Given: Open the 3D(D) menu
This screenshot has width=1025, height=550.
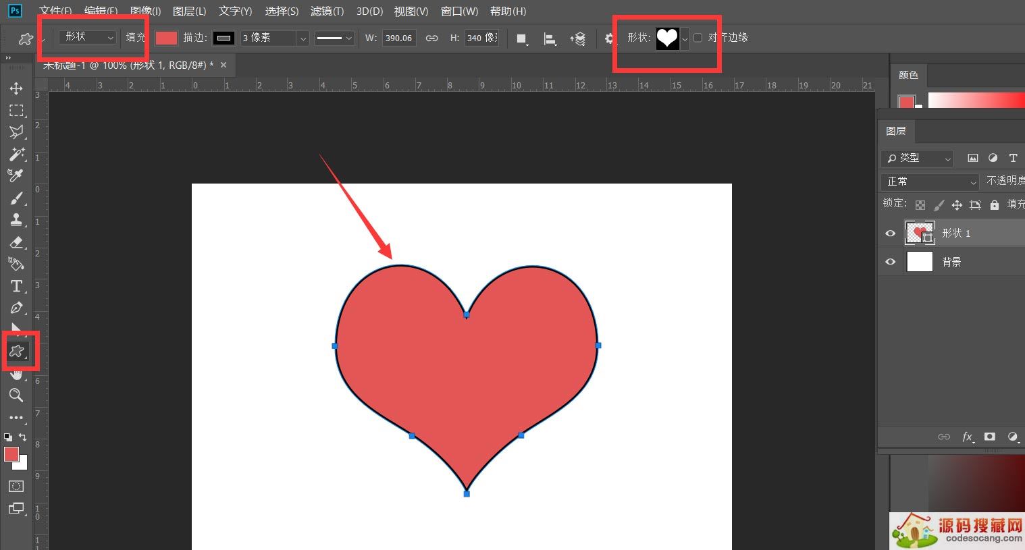Looking at the screenshot, I should click(369, 11).
